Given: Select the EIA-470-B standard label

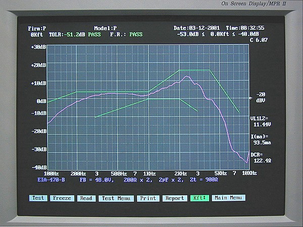Looking at the screenshot, I should [x=51, y=180].
